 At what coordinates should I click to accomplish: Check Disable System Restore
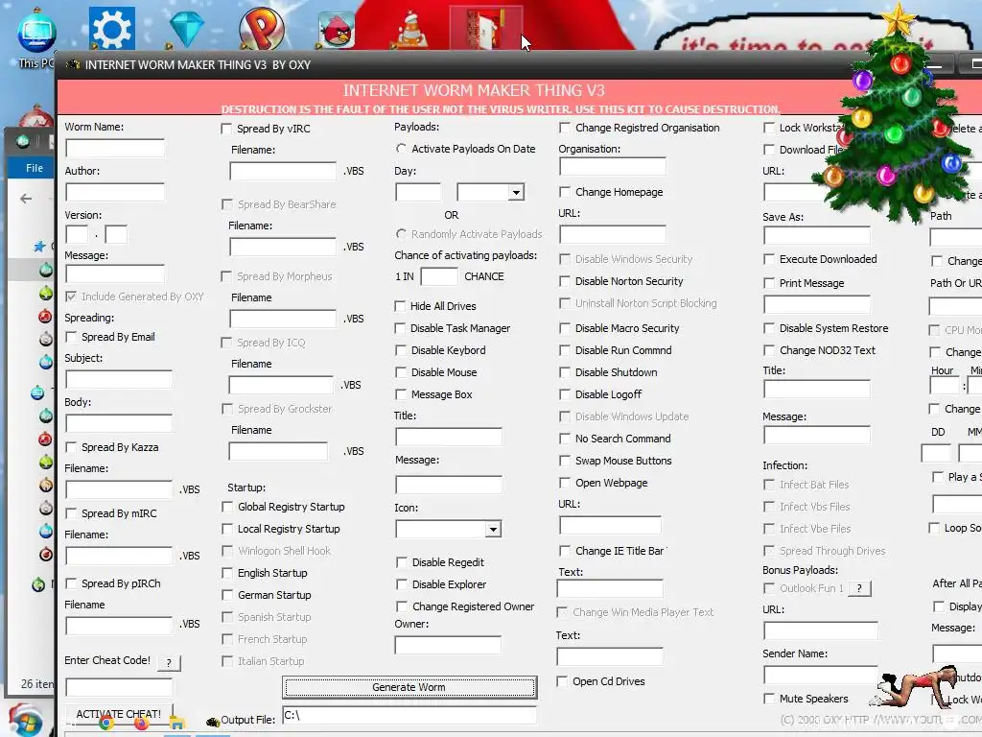769,328
